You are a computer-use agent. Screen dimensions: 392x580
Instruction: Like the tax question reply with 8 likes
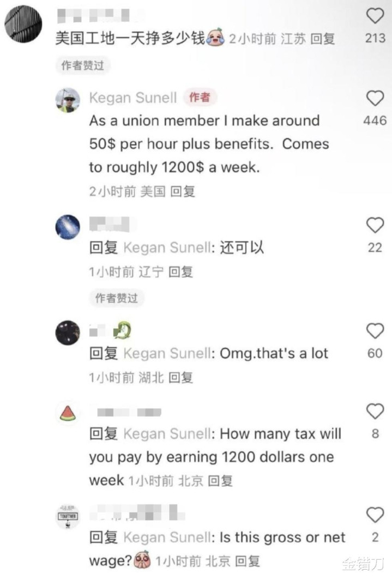[x=375, y=412]
